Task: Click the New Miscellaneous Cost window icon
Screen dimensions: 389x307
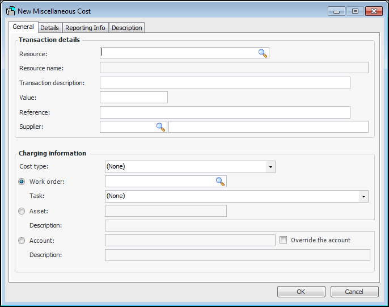Action: tap(11, 11)
